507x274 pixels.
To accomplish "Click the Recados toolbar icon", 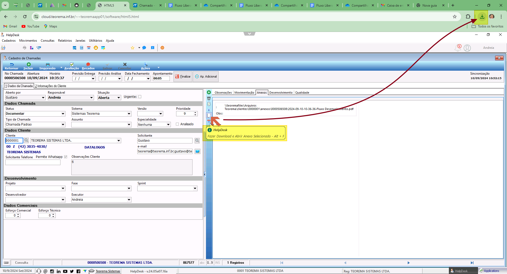I will point(88,64).
